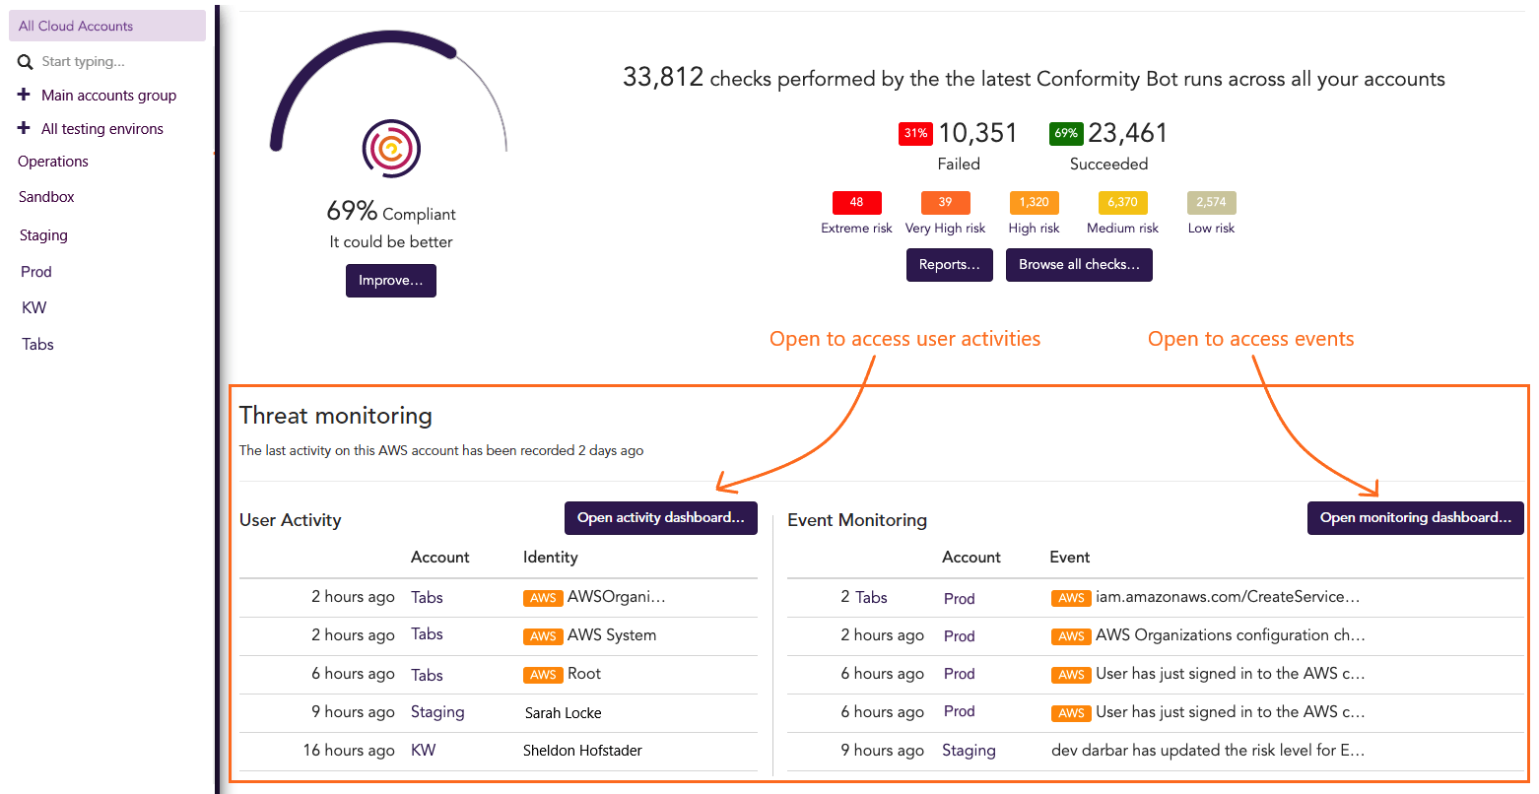
Task: Click the Improve… button
Action: [391, 281]
